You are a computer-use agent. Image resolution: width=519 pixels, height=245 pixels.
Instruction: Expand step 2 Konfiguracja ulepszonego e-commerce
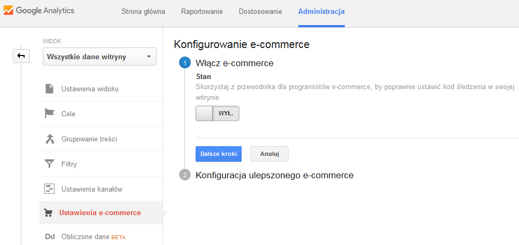coord(274,175)
